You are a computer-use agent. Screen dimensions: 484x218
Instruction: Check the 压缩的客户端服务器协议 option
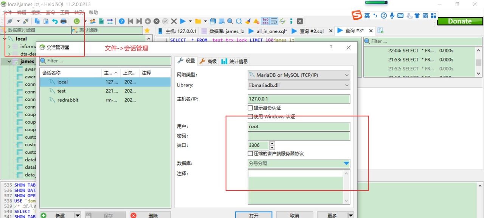coord(250,154)
